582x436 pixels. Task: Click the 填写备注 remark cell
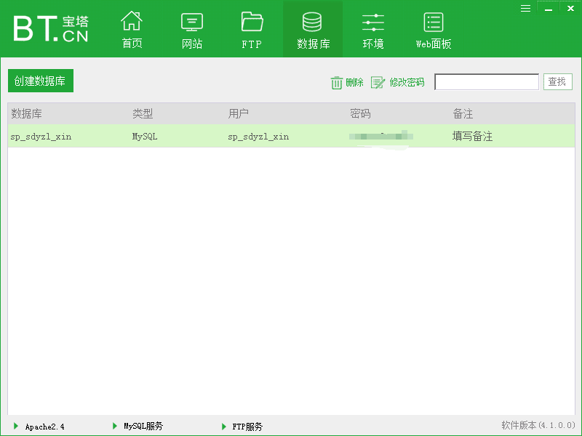(472, 136)
